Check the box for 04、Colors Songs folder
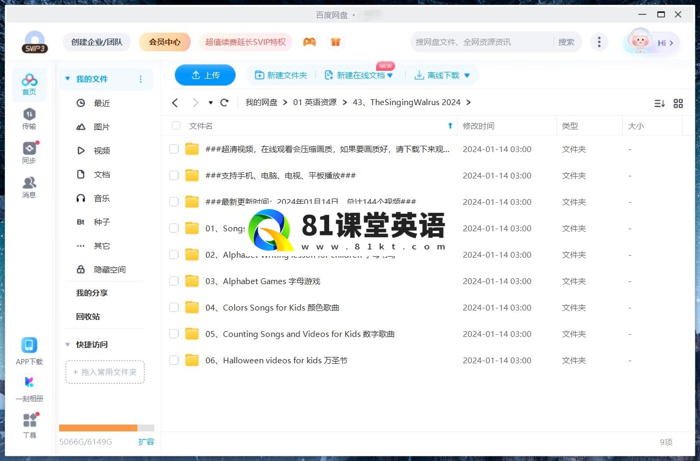This screenshot has width=700, height=461. coord(174,307)
